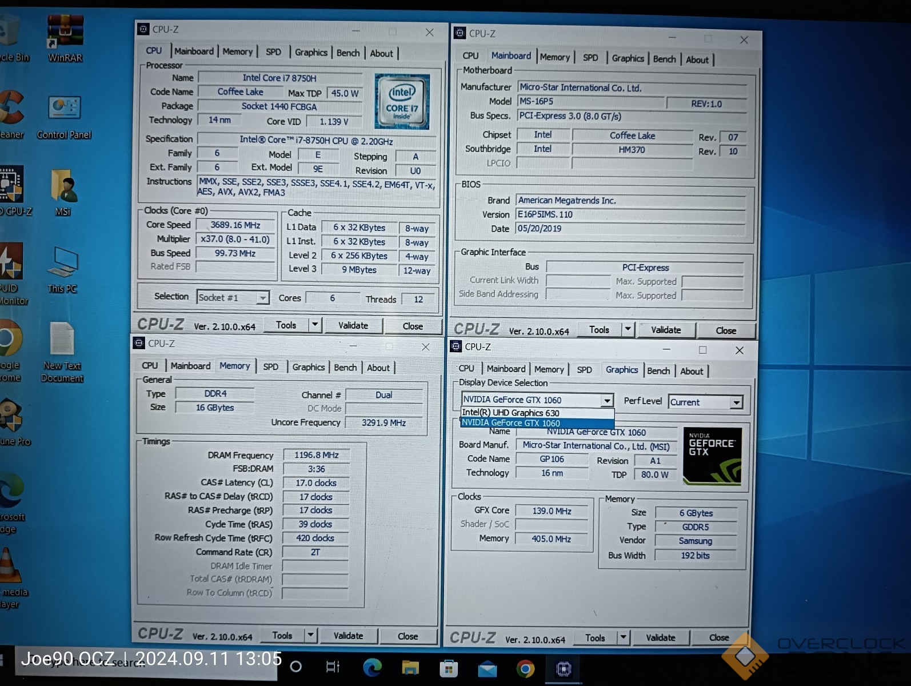The width and height of the screenshot is (911, 686).
Task: Open Mail app from taskbar
Action: 487,668
